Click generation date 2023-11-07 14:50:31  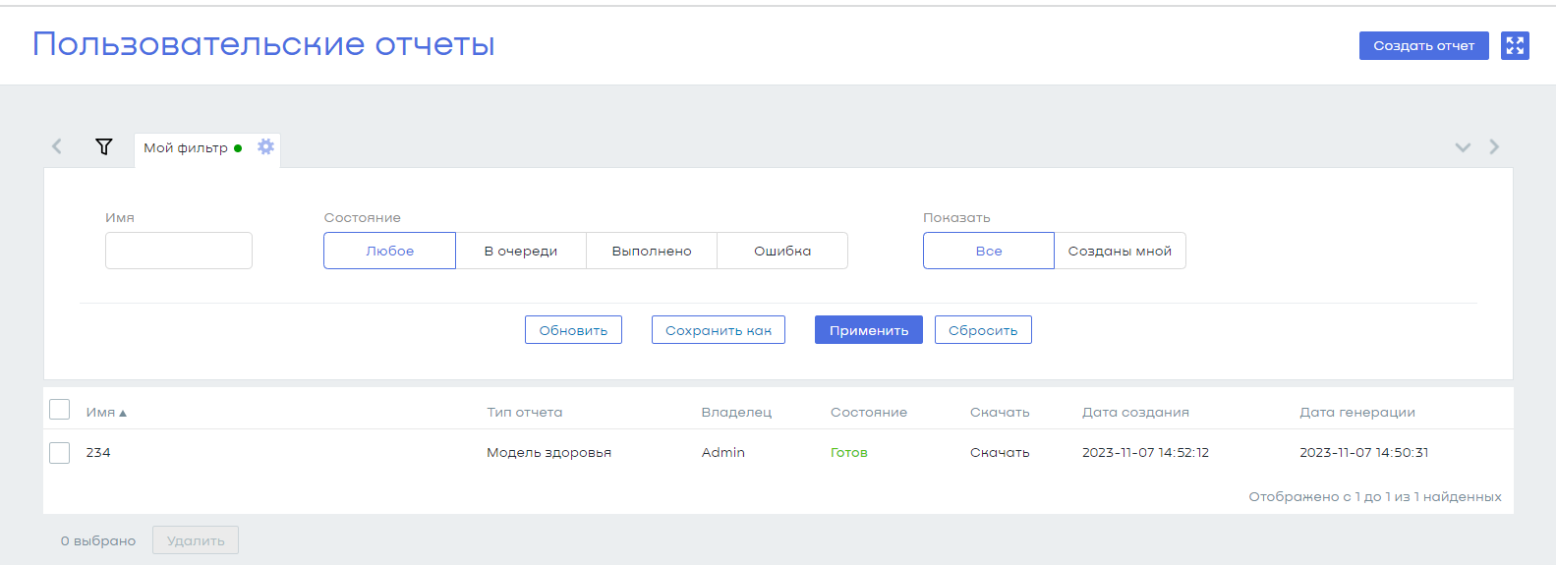pyautogui.click(x=1364, y=453)
